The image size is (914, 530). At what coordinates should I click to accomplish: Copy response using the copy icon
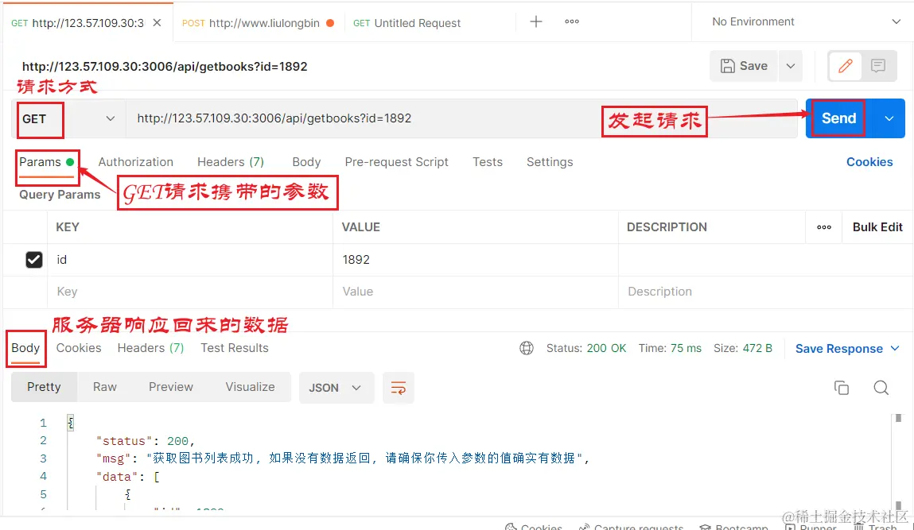coord(841,388)
